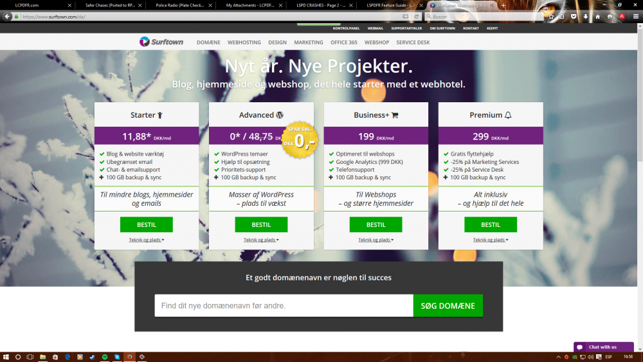Open Task View on the taskbar
Viewport: 643px width, 362px height.
[30, 357]
